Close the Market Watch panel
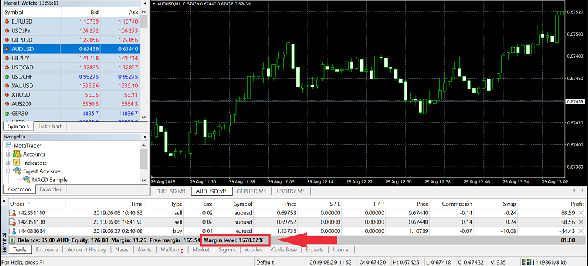 coord(144,3)
